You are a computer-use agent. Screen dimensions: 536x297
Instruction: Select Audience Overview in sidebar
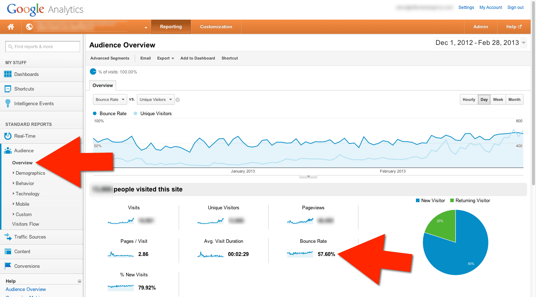coord(22,163)
